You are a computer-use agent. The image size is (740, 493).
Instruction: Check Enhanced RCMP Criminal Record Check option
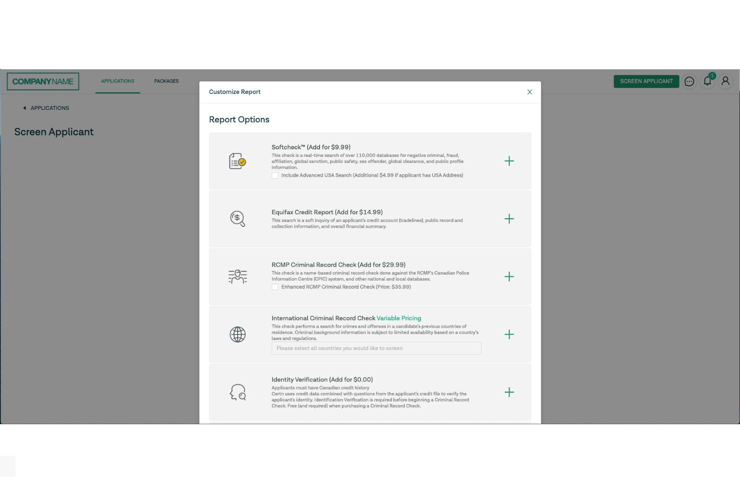(x=275, y=287)
